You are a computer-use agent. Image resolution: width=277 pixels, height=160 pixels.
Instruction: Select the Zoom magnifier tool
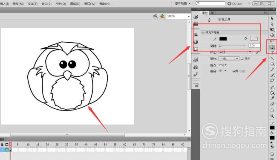pos(272,116)
